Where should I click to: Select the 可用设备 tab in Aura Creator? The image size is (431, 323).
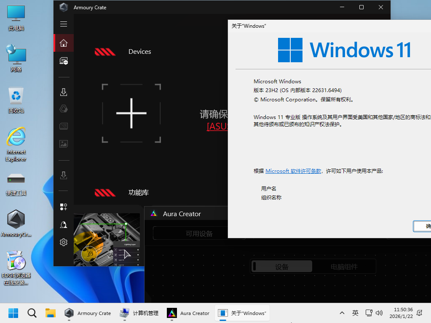199,233
